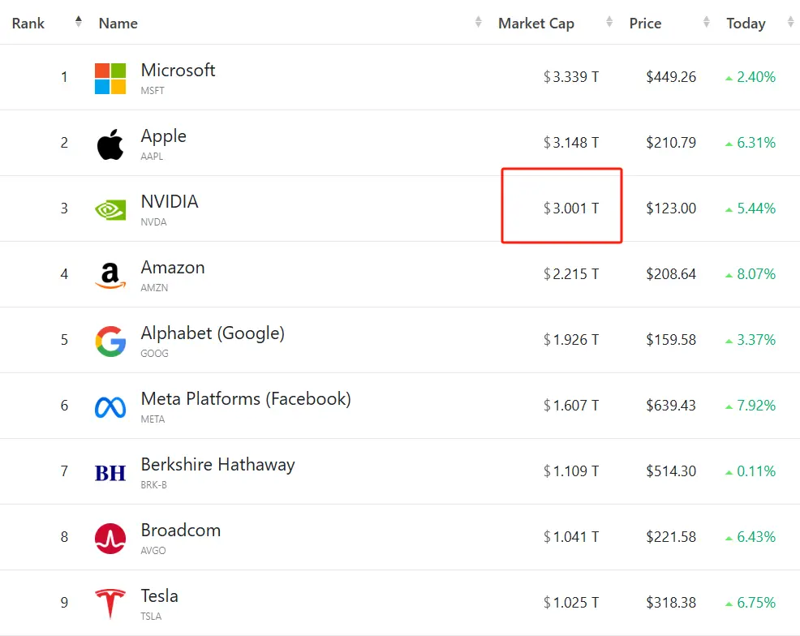Image resolution: width=800 pixels, height=636 pixels.
Task: Sort using arrows in Name column
Action: [x=478, y=22]
